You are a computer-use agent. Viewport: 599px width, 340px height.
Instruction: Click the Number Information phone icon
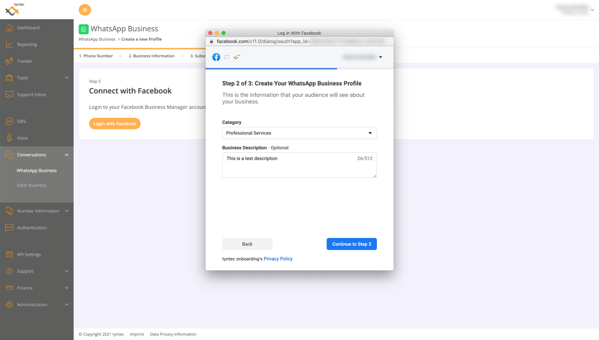9,211
